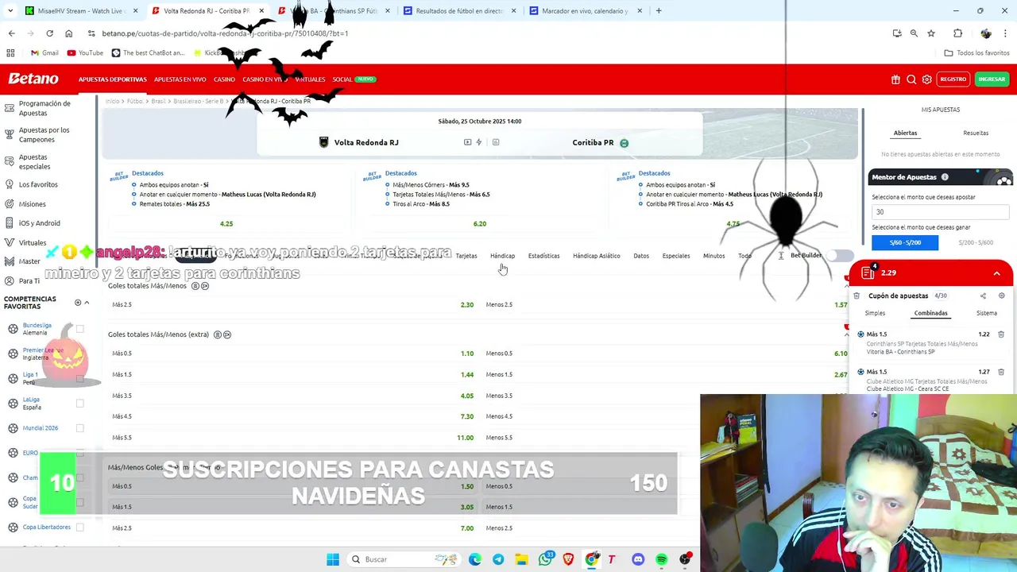1017x572 pixels.
Task: Check the EURO competition checkbox
Action: pos(79,453)
